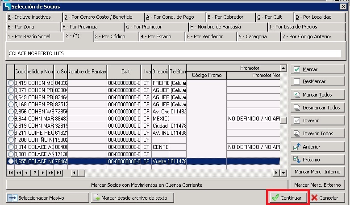Click Marcar Socios con Movimientos en Cuenta Corriente
The image size is (350, 205).
tap(147, 185)
